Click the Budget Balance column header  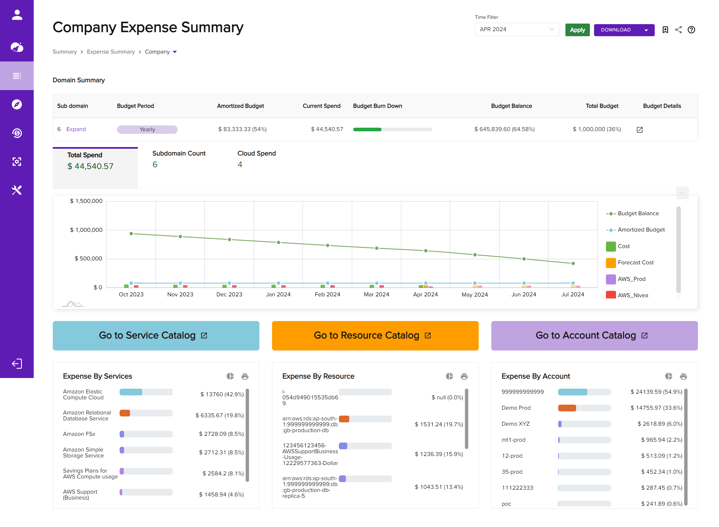[x=511, y=106]
